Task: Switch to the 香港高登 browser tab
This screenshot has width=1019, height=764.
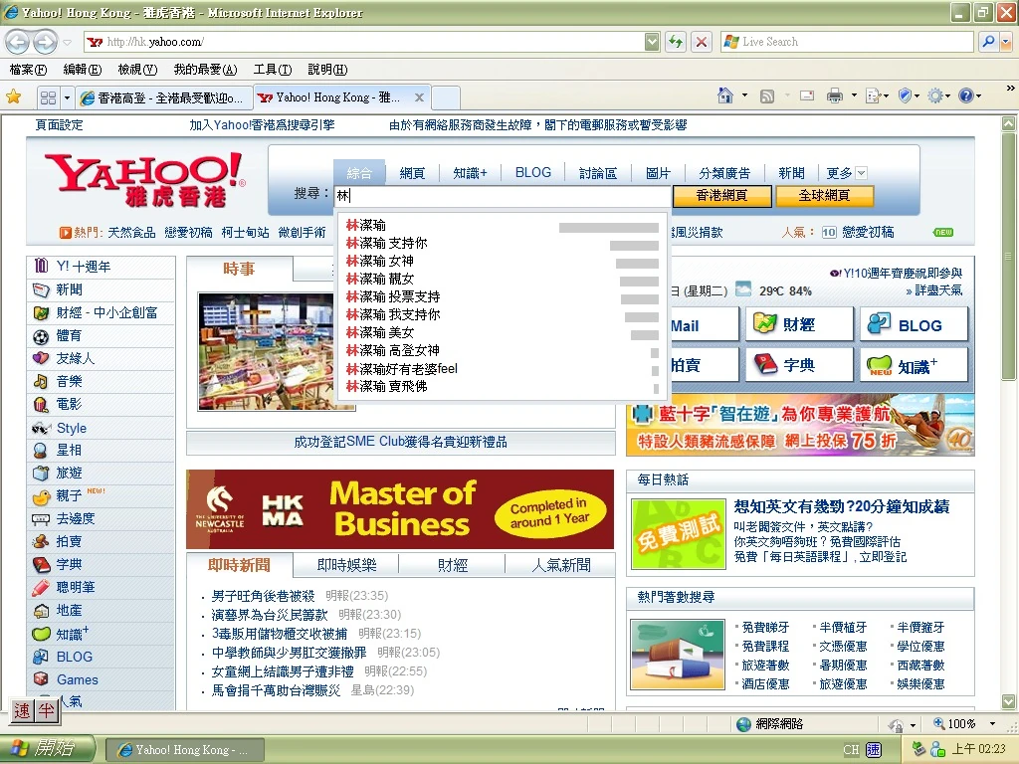Action: pos(163,98)
